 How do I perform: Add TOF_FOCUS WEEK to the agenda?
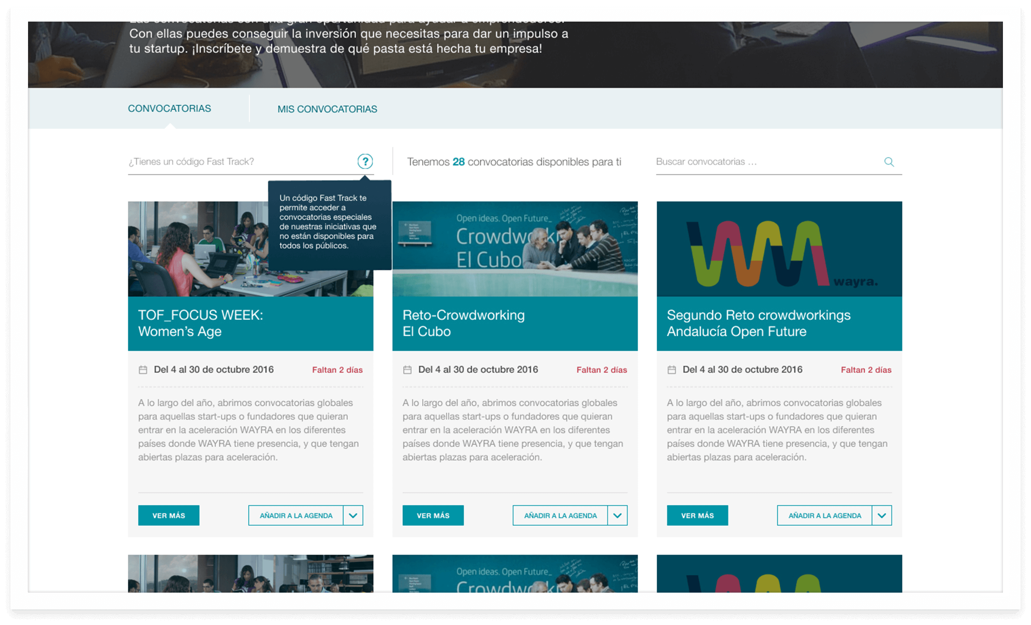click(296, 515)
